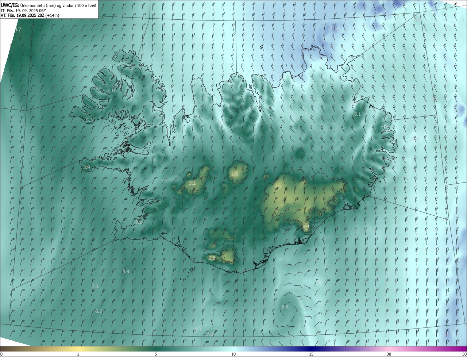Select the 'IT: Fös. 19. 09. 2025 06Z' line
The width and height of the screenshot is (467, 357).
pos(23,10)
